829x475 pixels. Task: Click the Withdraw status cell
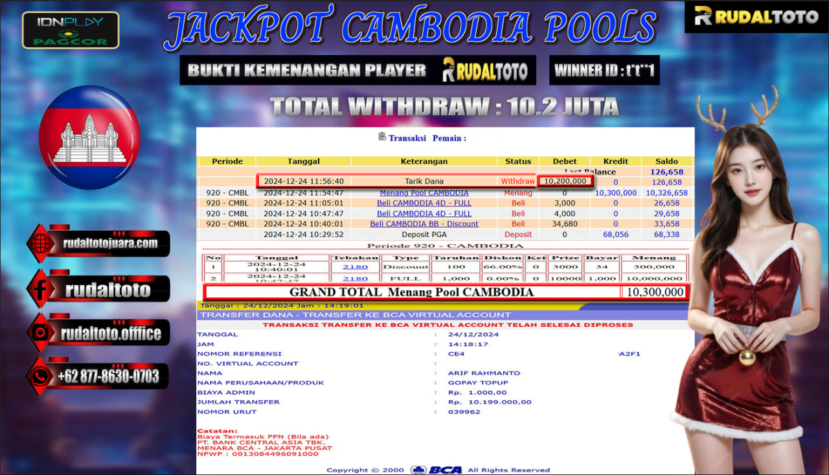tap(518, 181)
